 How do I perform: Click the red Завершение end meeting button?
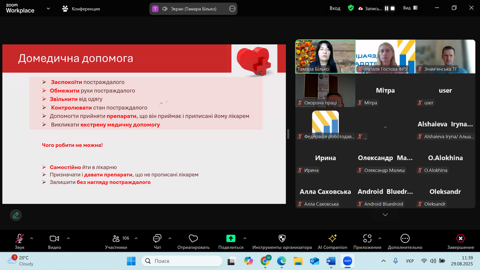(460, 239)
